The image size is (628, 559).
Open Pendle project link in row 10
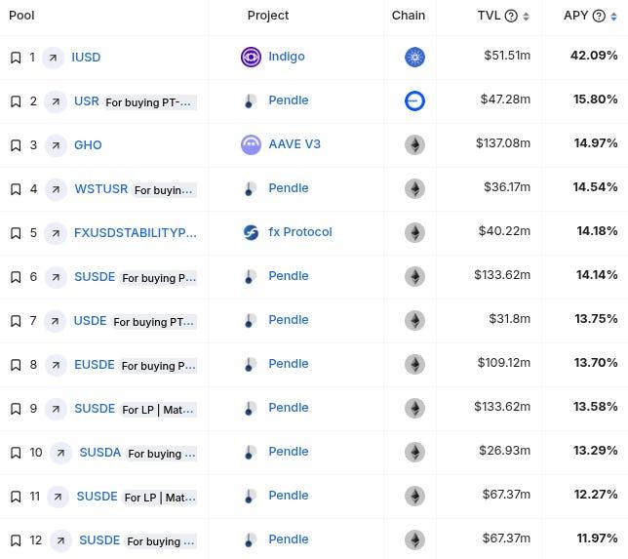289,452
